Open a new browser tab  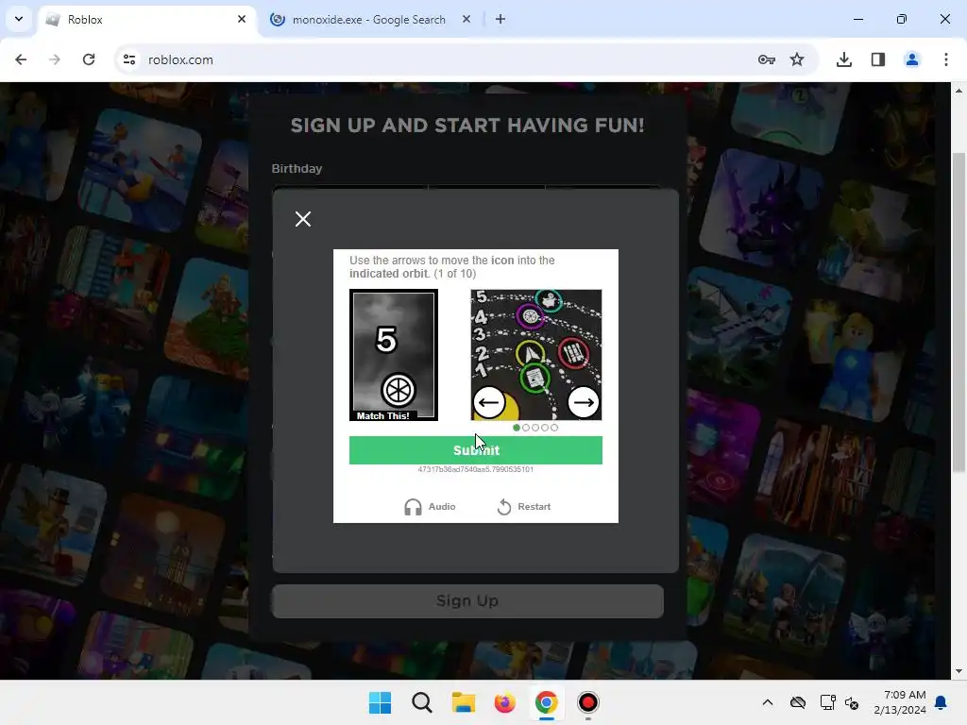click(x=500, y=19)
